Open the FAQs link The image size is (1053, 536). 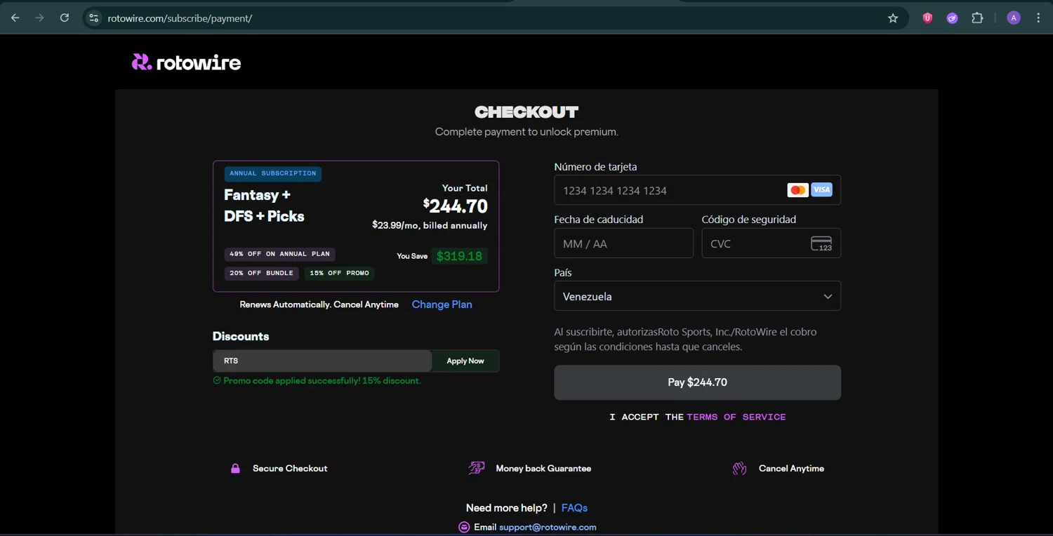pyautogui.click(x=574, y=508)
